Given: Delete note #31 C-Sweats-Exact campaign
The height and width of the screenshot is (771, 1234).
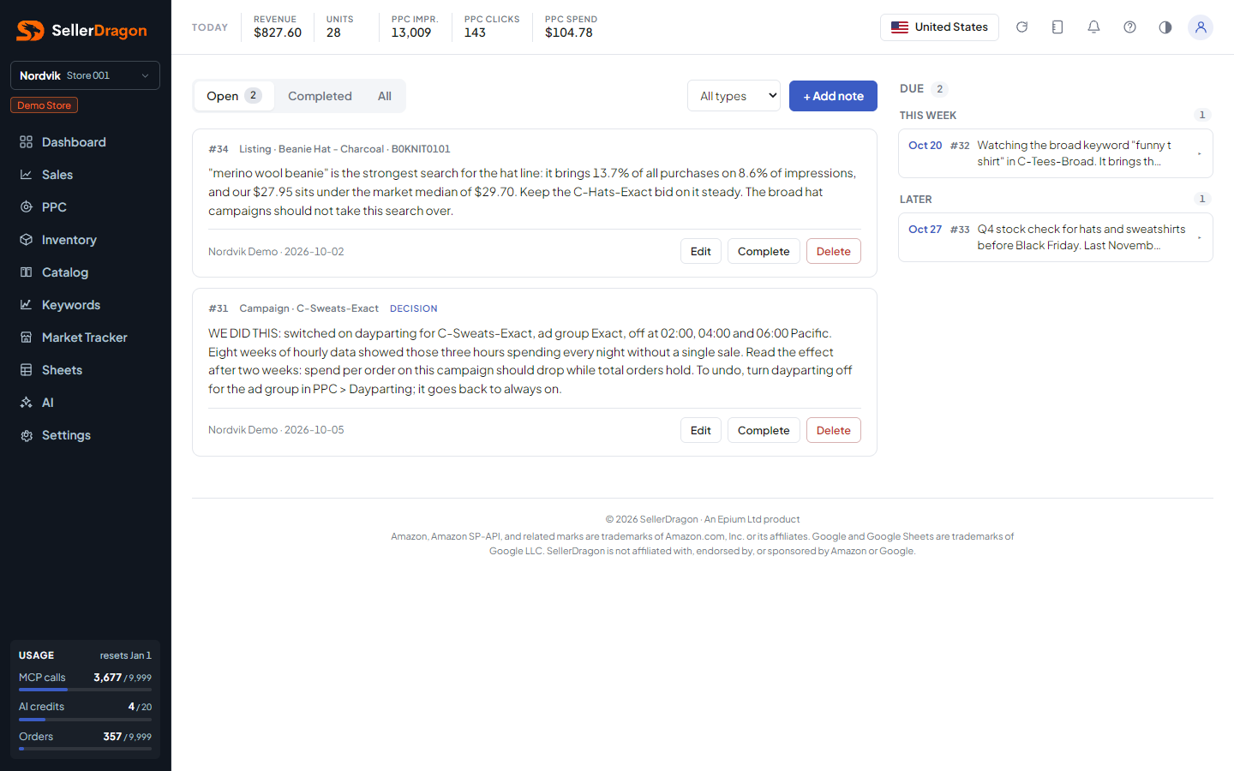Looking at the screenshot, I should click(834, 430).
